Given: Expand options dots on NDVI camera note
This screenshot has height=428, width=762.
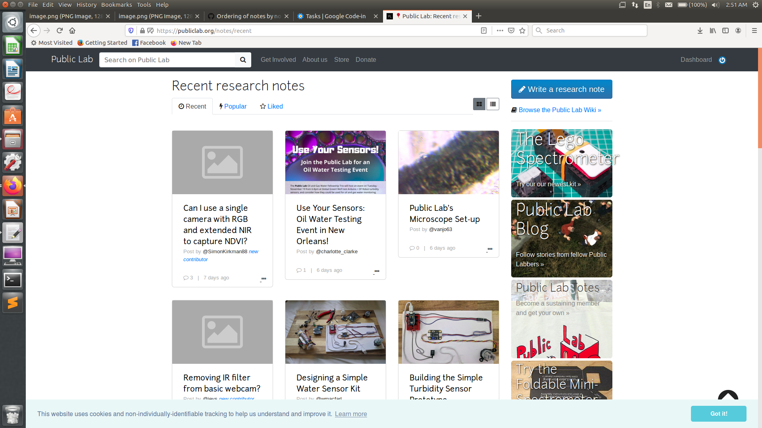Looking at the screenshot, I should pyautogui.click(x=264, y=279).
